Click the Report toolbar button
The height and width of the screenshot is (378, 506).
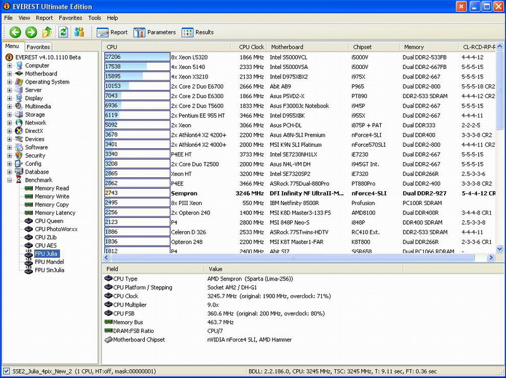pyautogui.click(x=113, y=32)
